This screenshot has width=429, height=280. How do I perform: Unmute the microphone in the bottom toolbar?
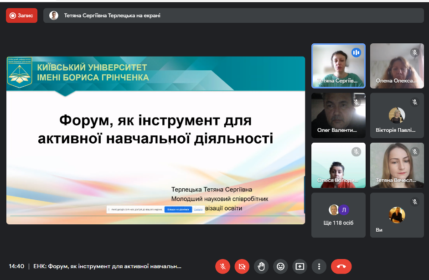tap(222, 266)
